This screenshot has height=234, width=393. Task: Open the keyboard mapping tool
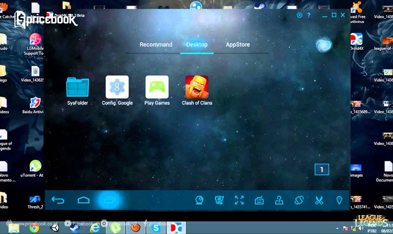tap(259, 201)
